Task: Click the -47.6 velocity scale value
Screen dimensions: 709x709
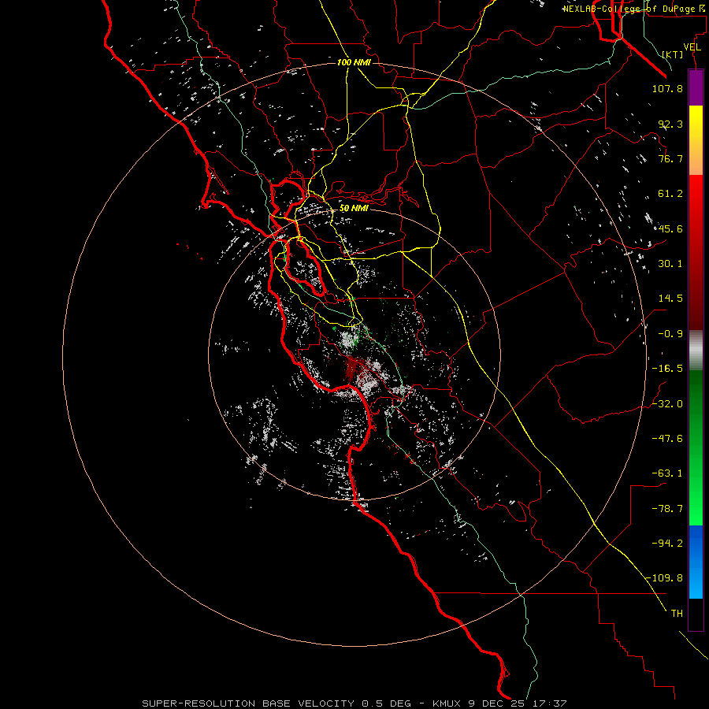Action: click(667, 439)
